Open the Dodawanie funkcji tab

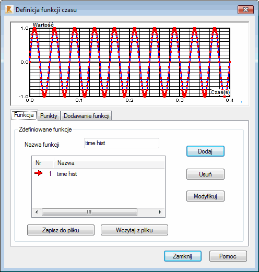(87, 116)
